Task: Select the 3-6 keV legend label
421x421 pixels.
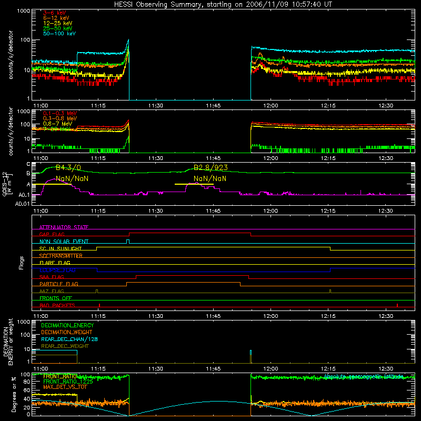Action: 55,13
